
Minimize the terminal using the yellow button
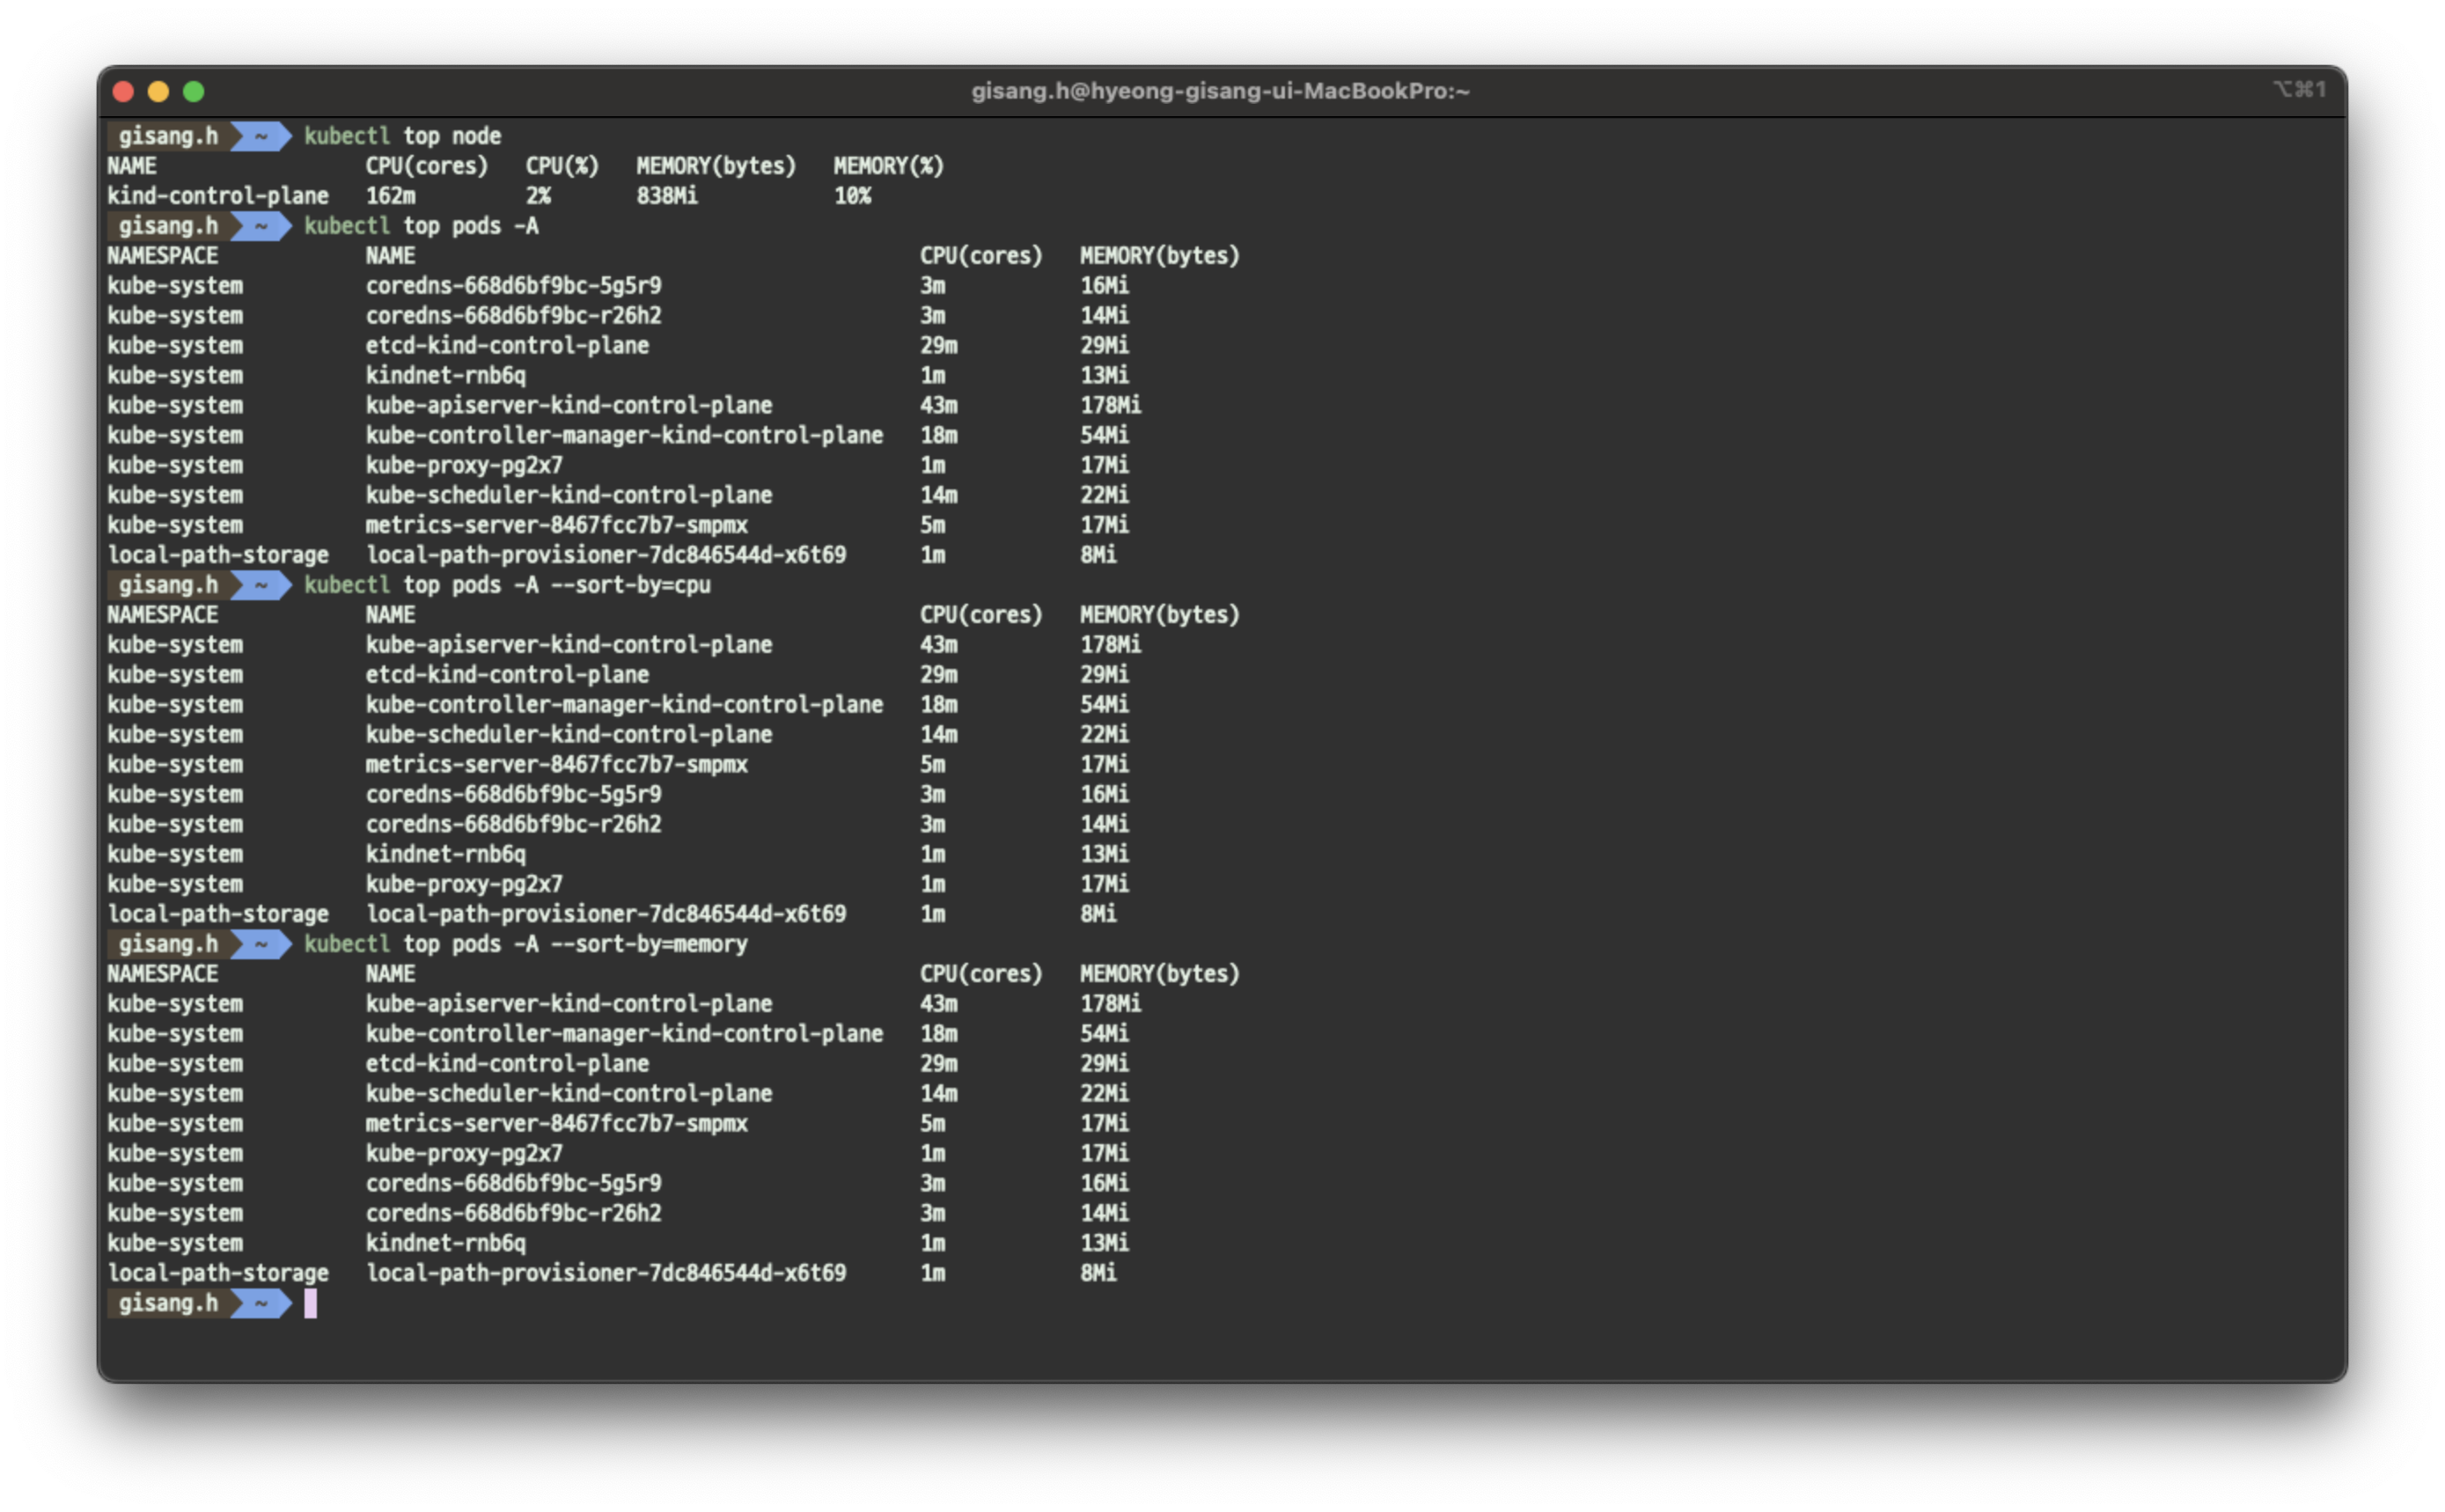[158, 92]
